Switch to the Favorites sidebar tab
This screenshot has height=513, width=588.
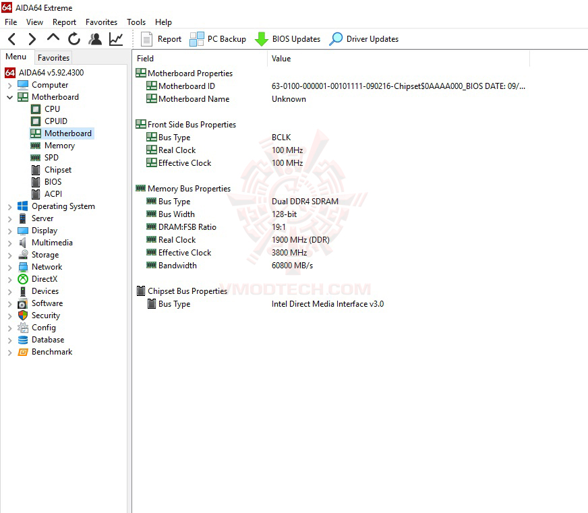[53, 58]
